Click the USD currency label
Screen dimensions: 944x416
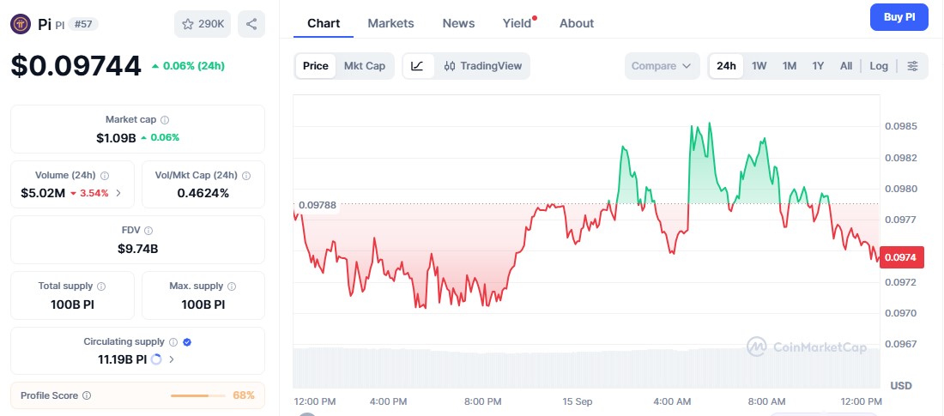tap(901, 385)
